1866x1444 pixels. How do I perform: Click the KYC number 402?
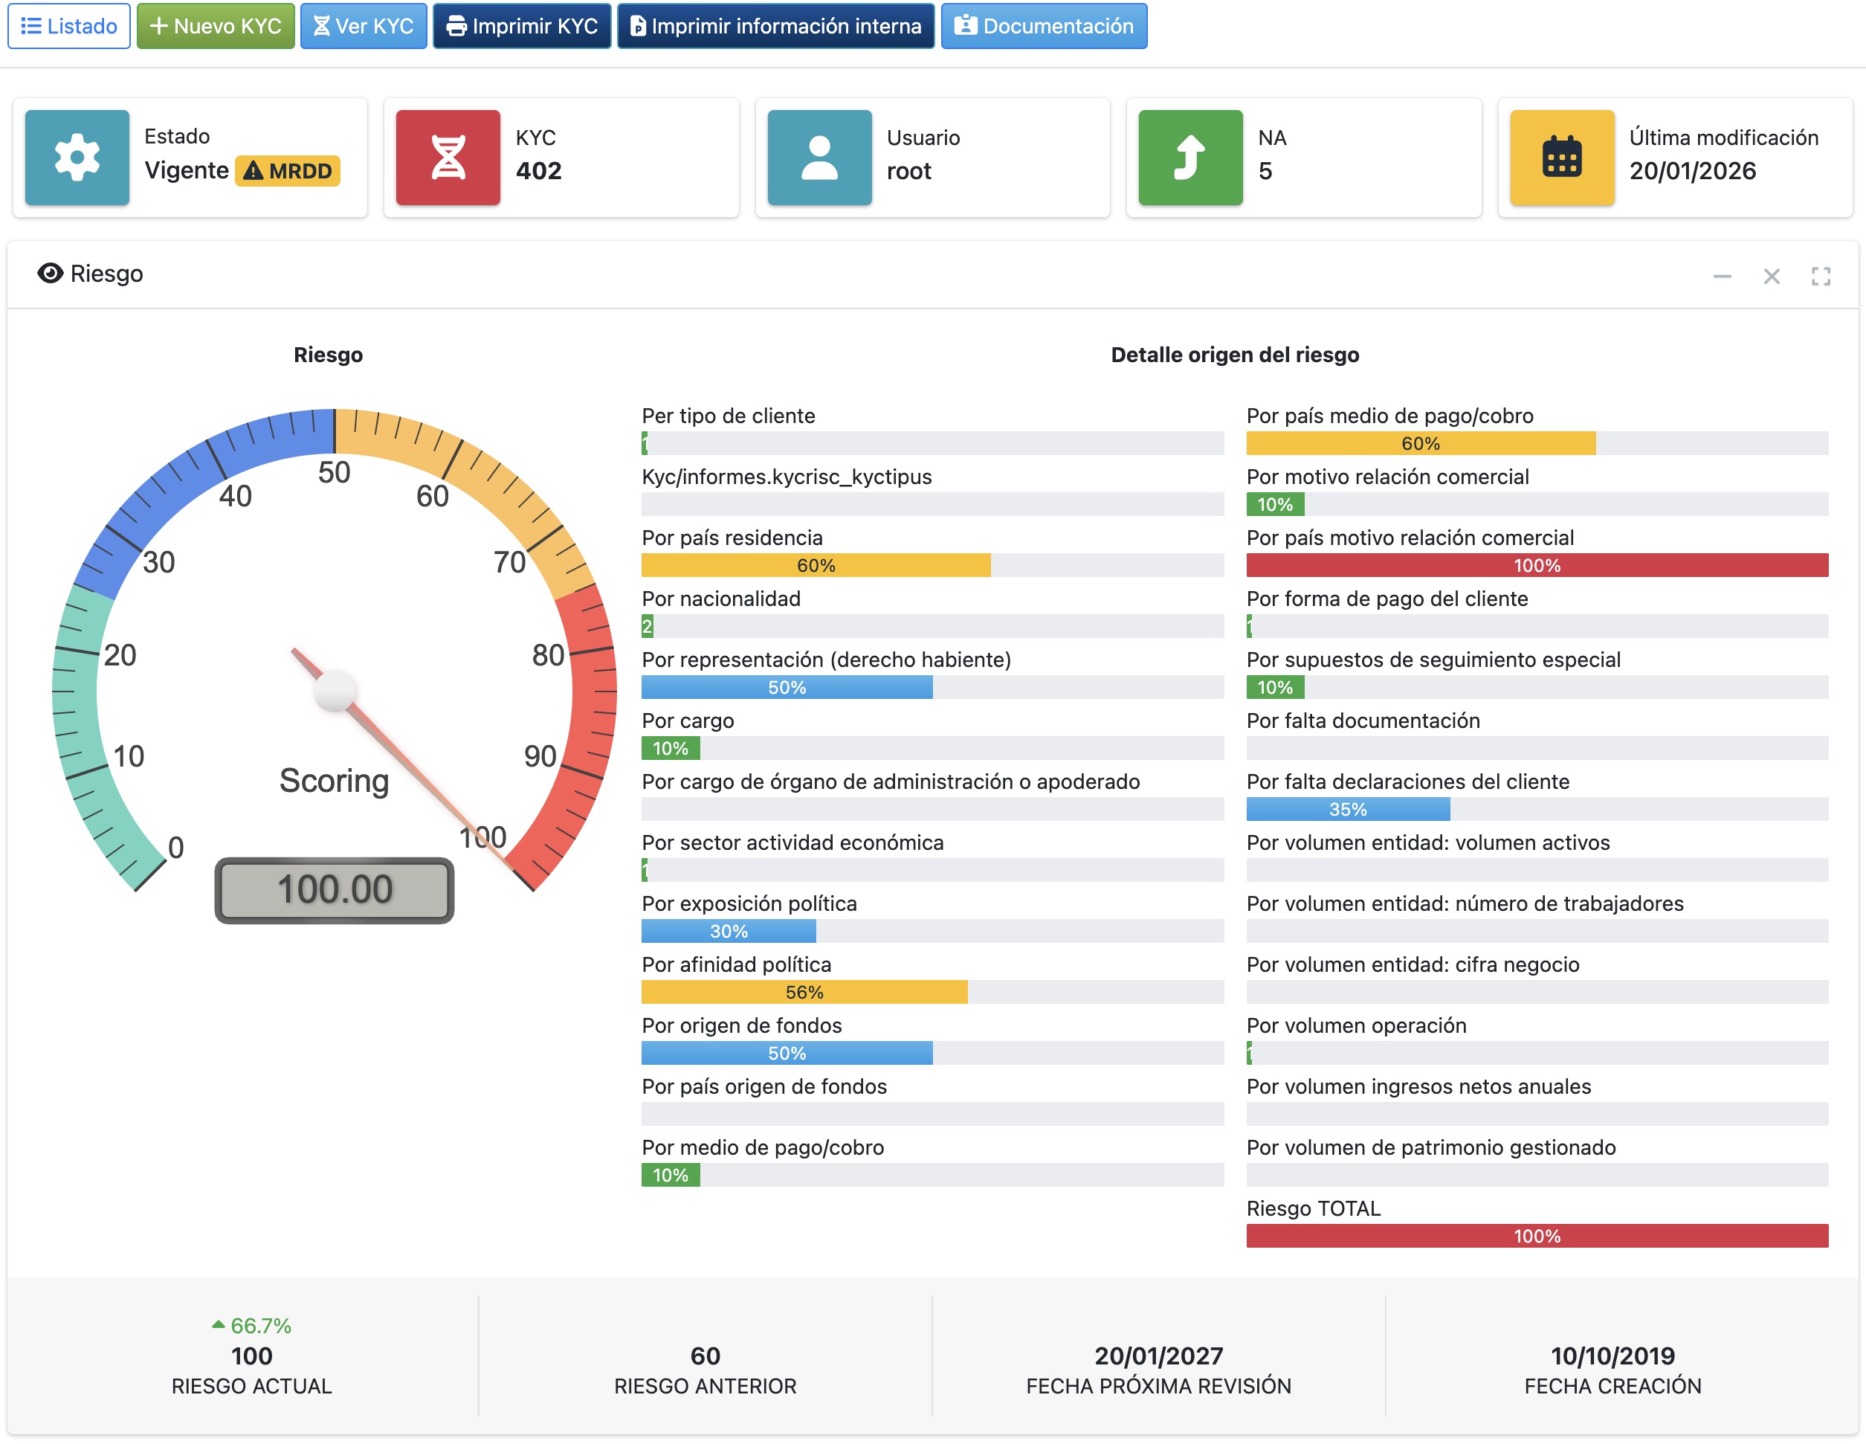[x=538, y=171]
